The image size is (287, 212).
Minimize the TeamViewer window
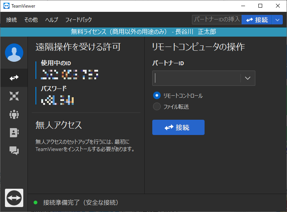[243, 6]
